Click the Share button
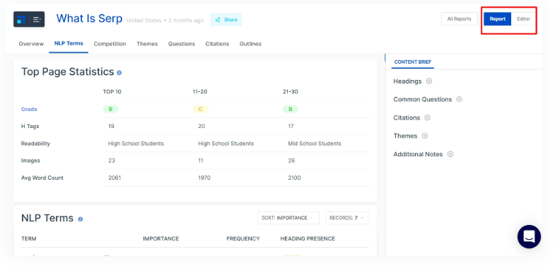Image resolution: width=560 pixels, height=266 pixels. click(x=226, y=20)
